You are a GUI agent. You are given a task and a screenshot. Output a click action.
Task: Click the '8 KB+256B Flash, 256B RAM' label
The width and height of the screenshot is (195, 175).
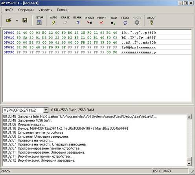click(x=72, y=110)
